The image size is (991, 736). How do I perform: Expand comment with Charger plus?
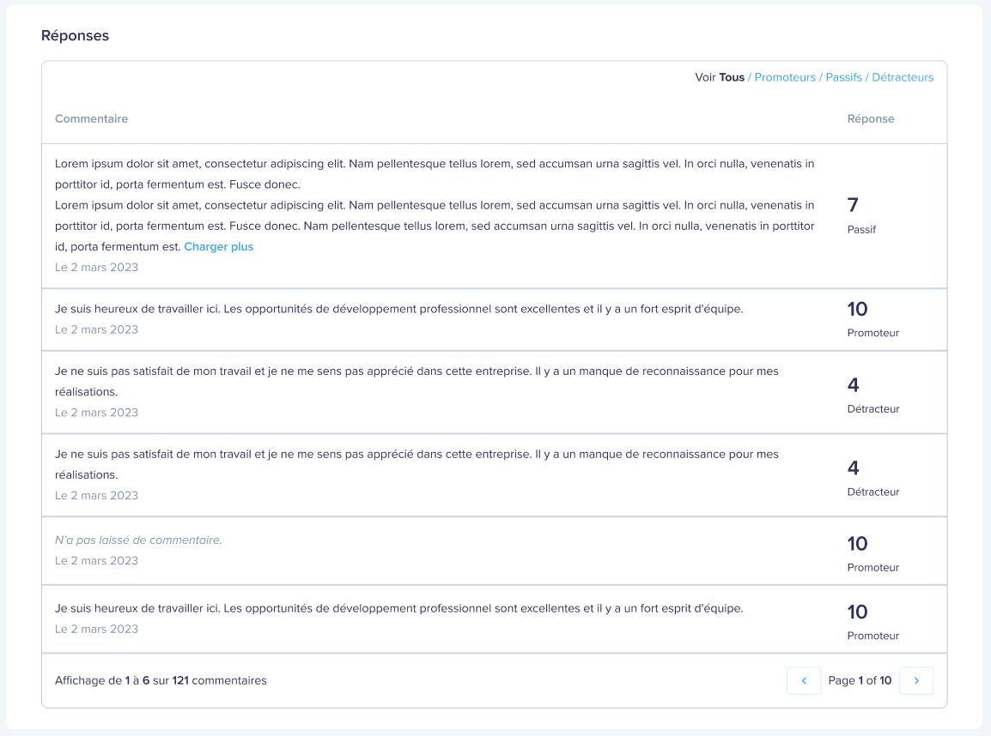click(x=219, y=247)
